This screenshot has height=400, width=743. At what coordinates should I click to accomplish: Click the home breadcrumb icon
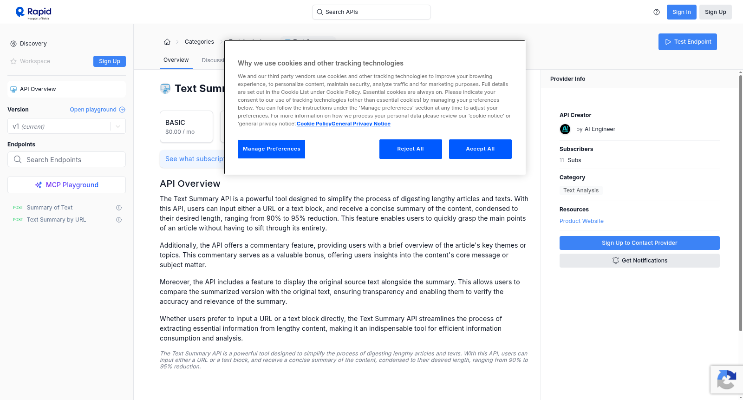pyautogui.click(x=167, y=42)
